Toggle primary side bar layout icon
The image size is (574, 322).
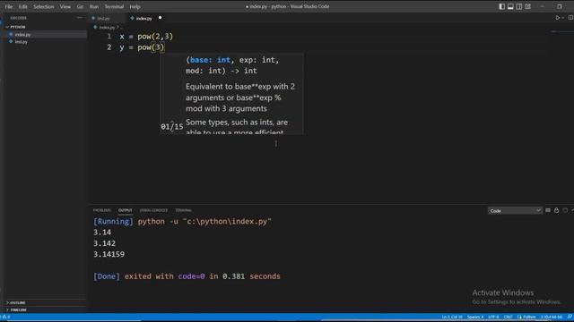coord(502,6)
